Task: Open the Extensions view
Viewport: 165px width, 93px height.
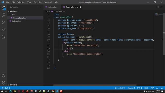Action: pyautogui.click(x=3, y=37)
